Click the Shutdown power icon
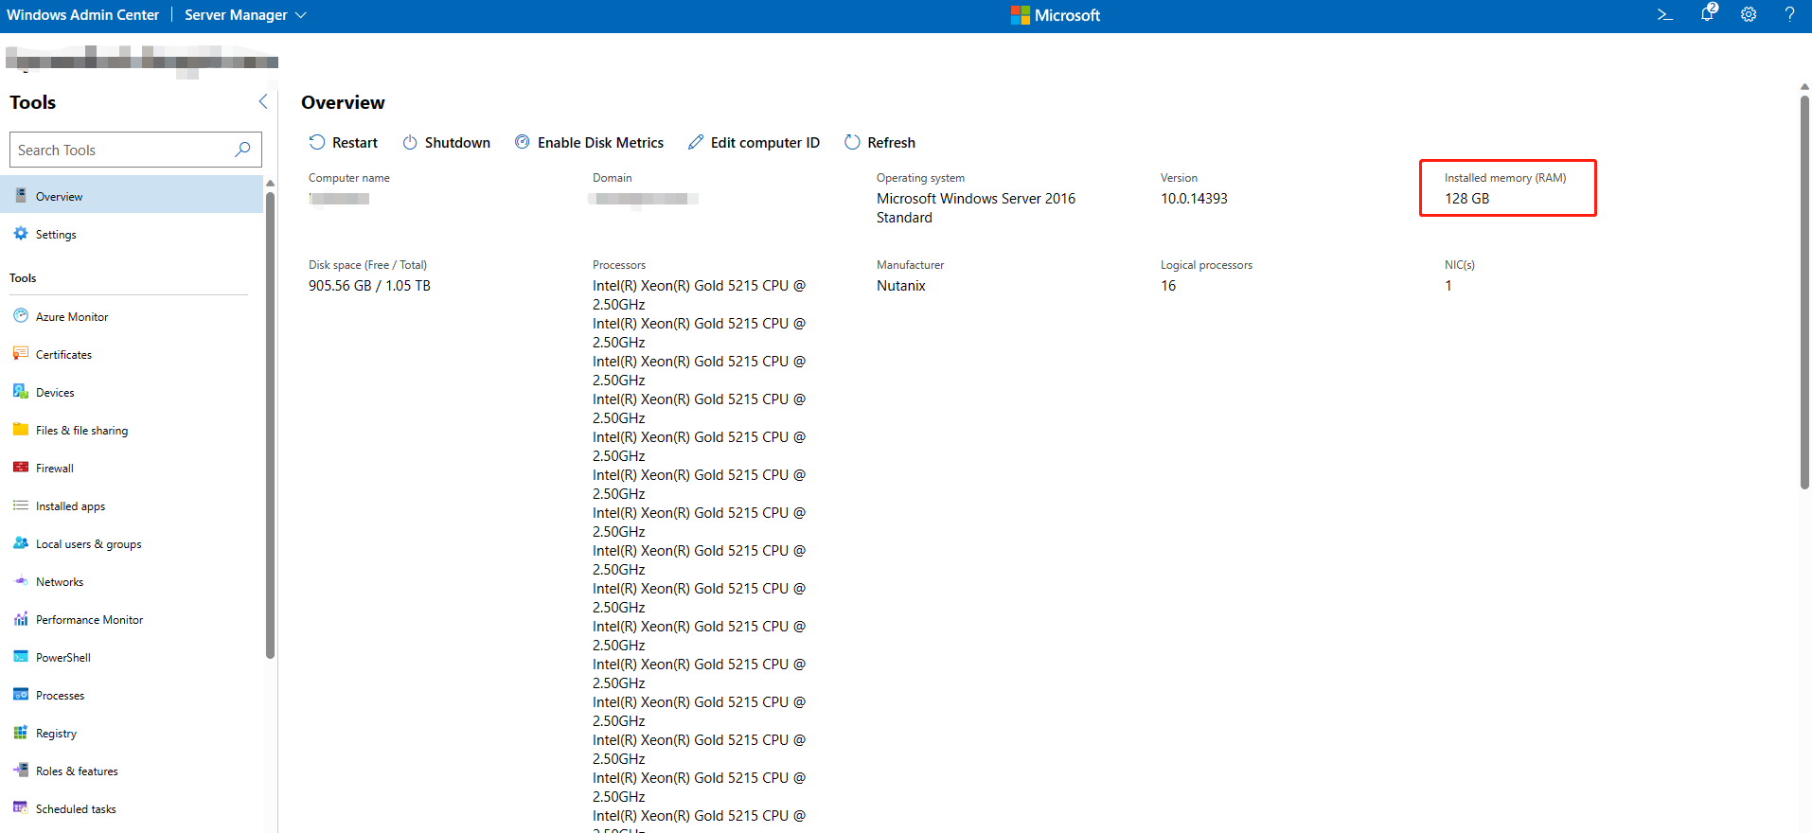Viewport: 1812px width, 833px height. point(410,142)
